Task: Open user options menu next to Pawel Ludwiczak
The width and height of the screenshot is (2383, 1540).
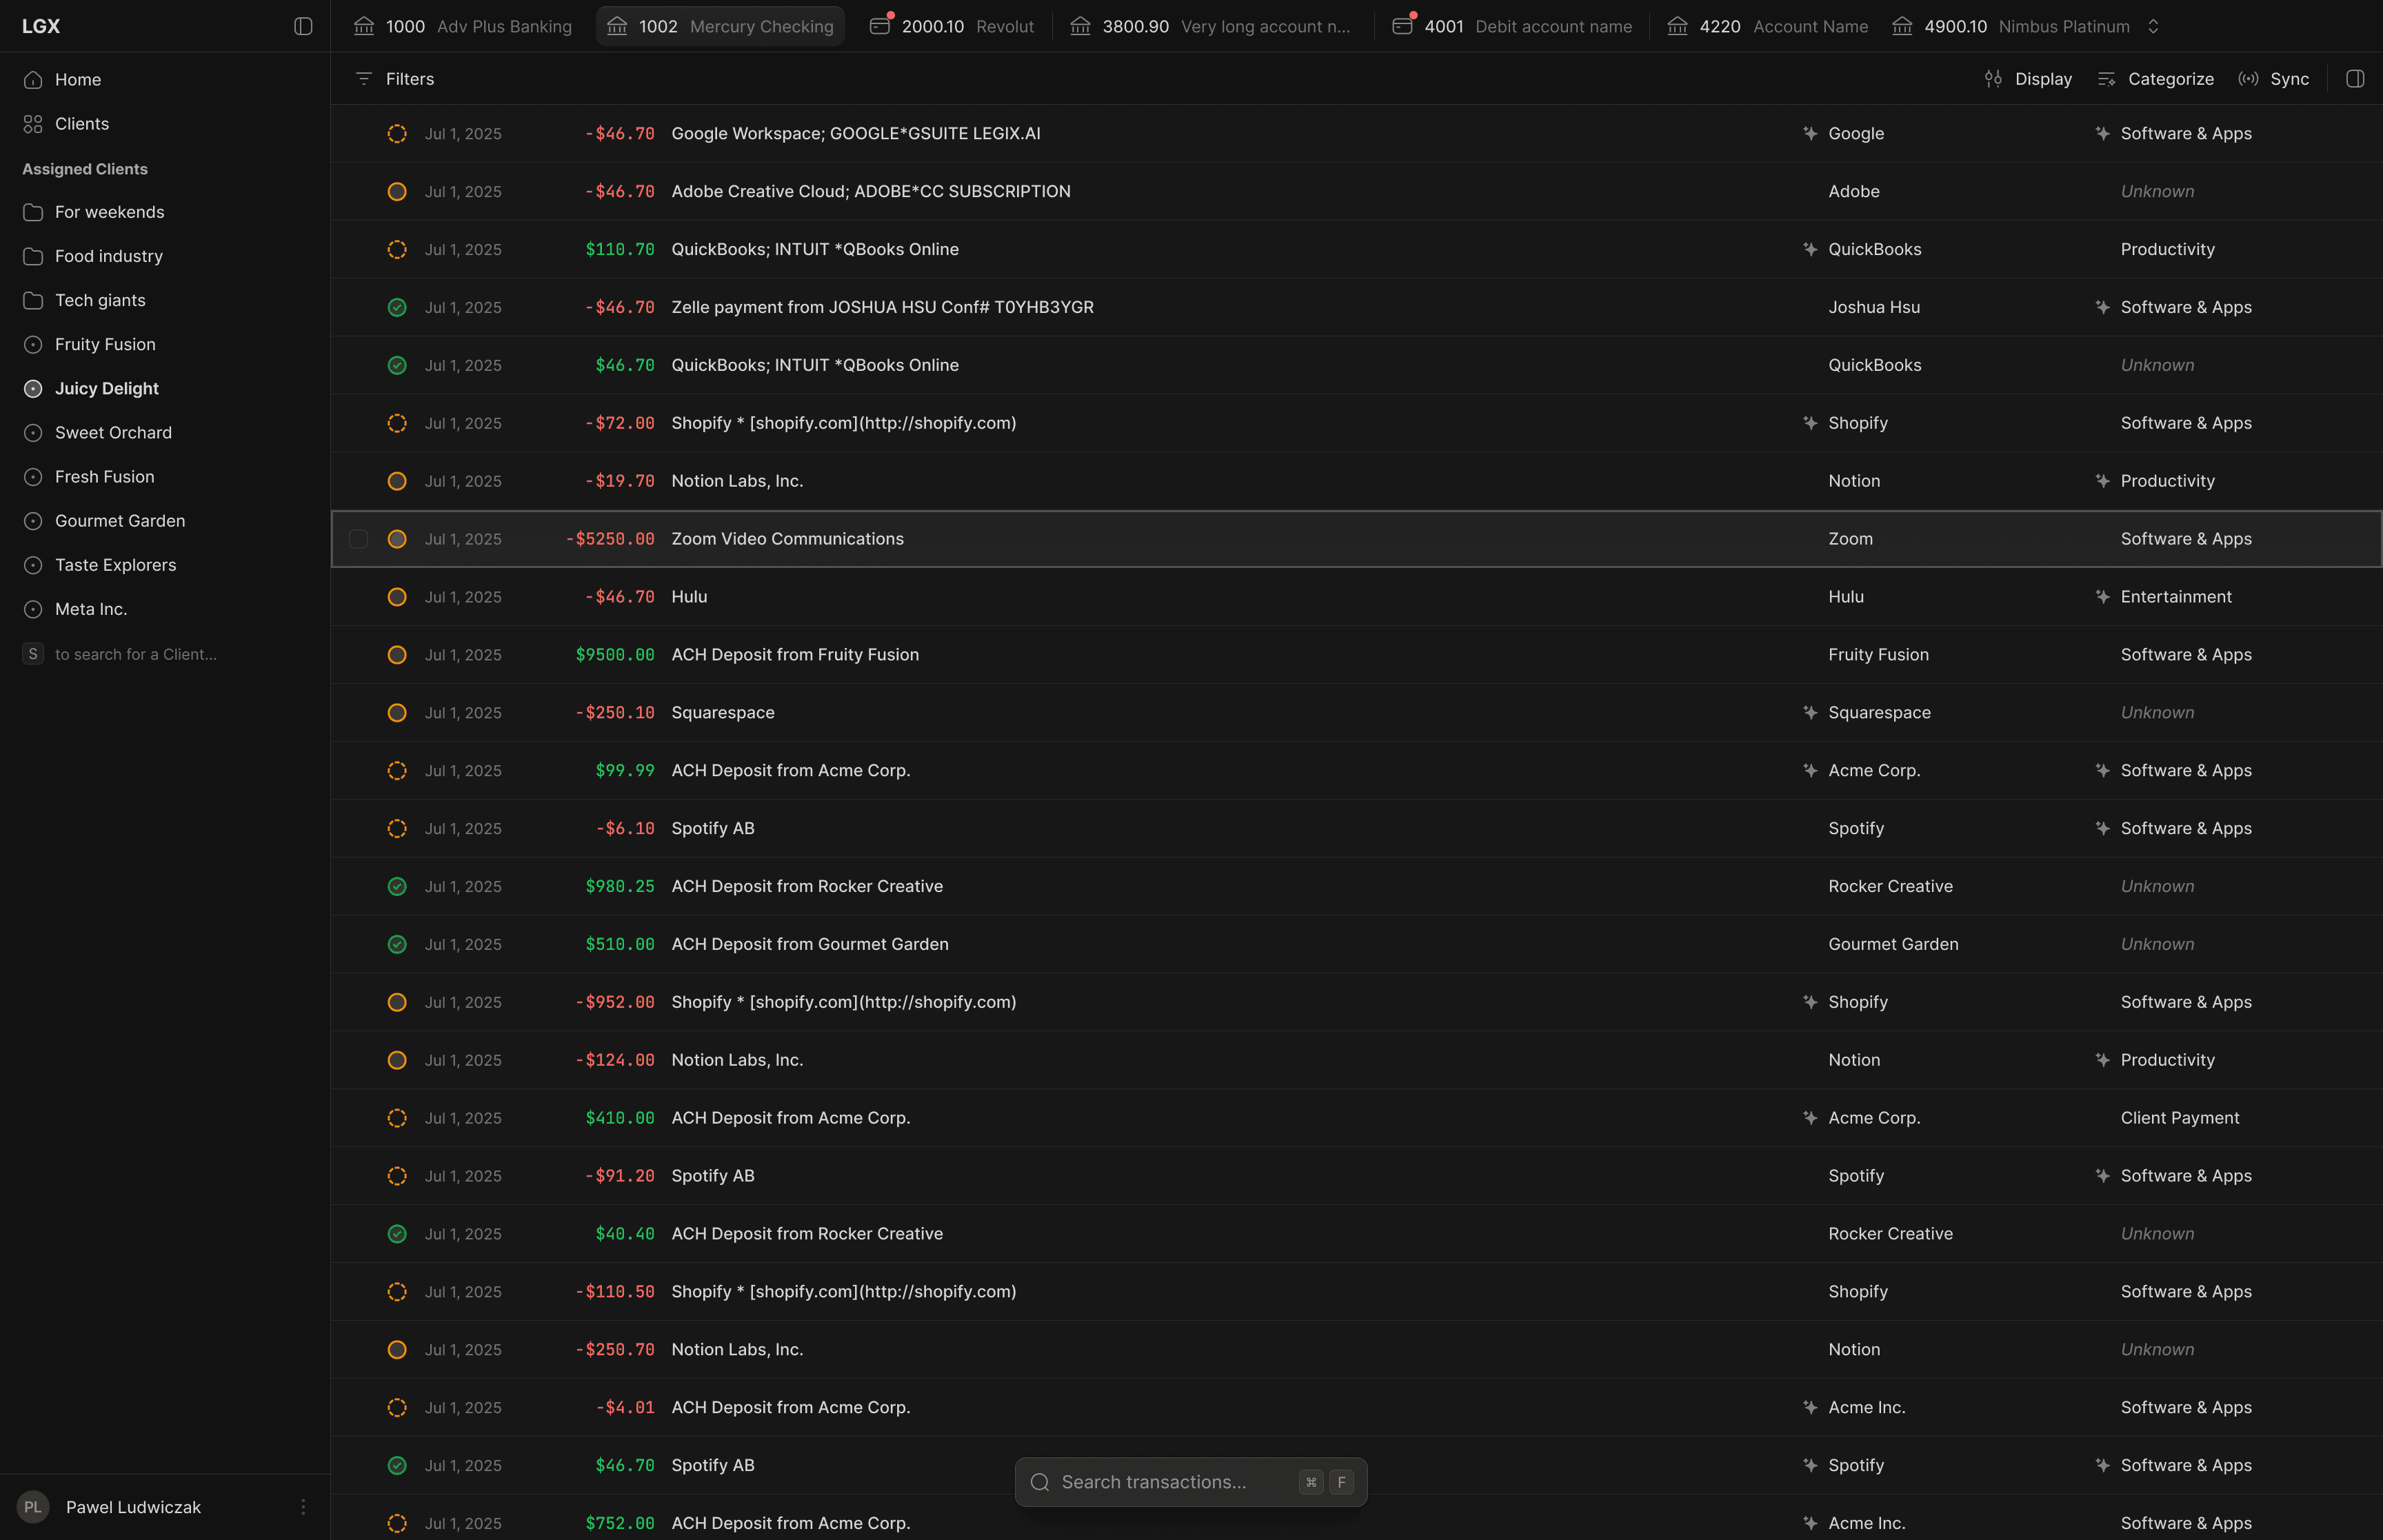Action: tap(303, 1507)
